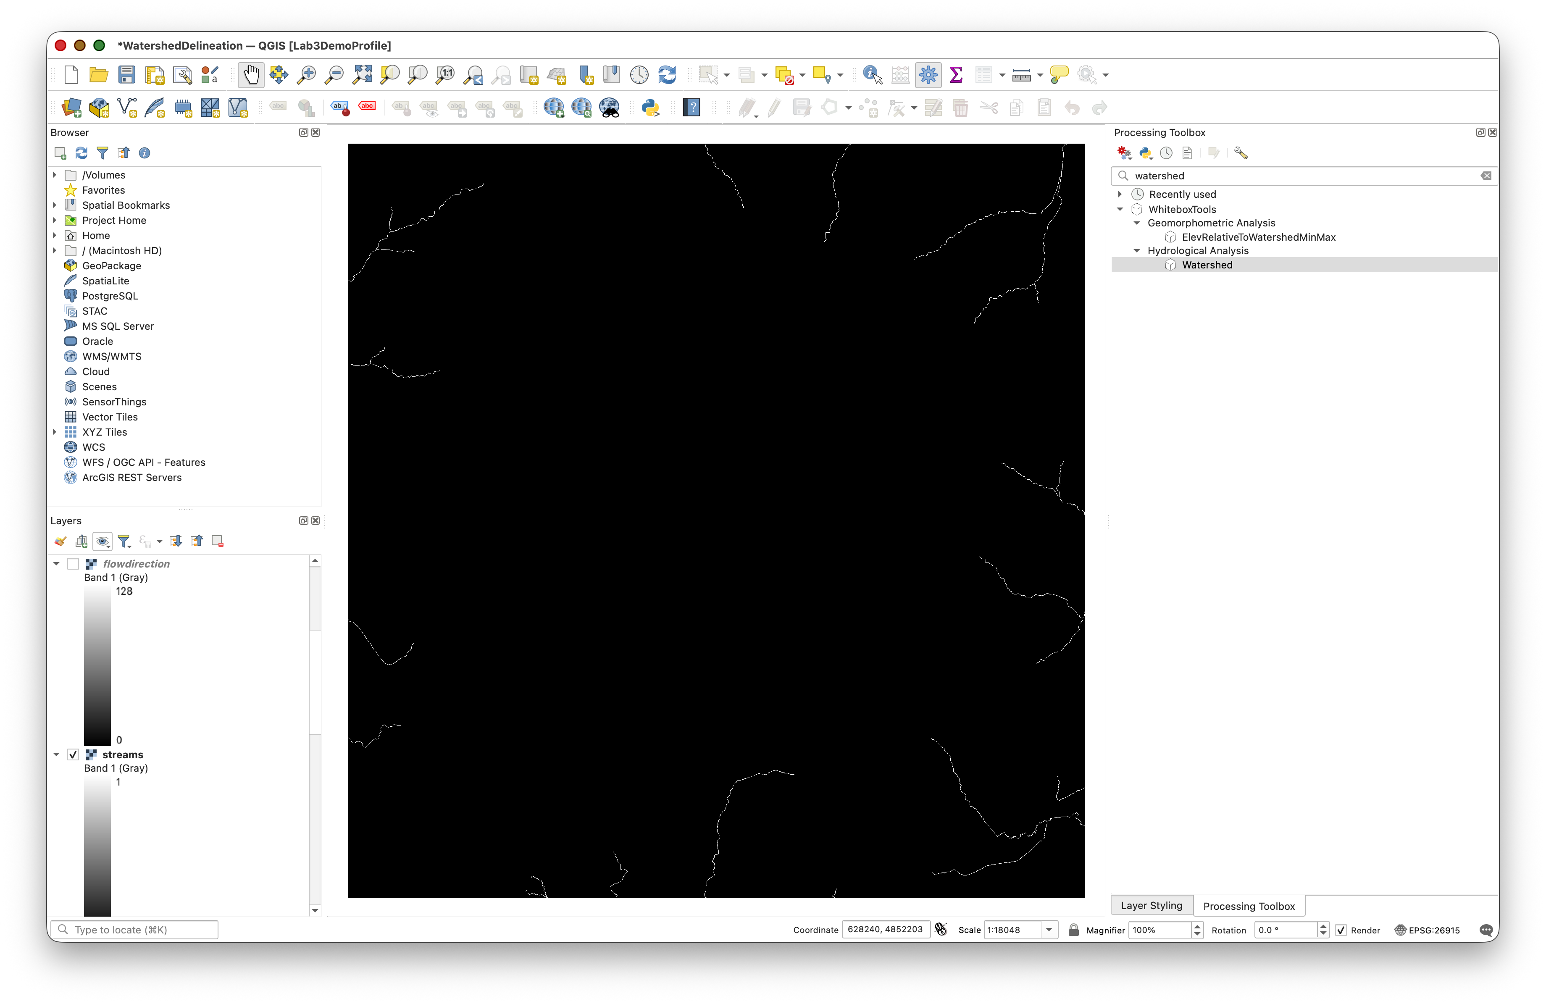Open Processing Options wrench icon

click(1241, 153)
